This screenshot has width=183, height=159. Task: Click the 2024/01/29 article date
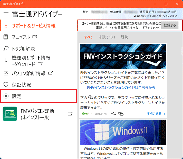pos(101,114)
